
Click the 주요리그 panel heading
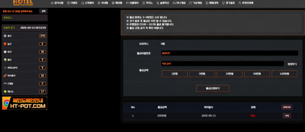point(8,18)
